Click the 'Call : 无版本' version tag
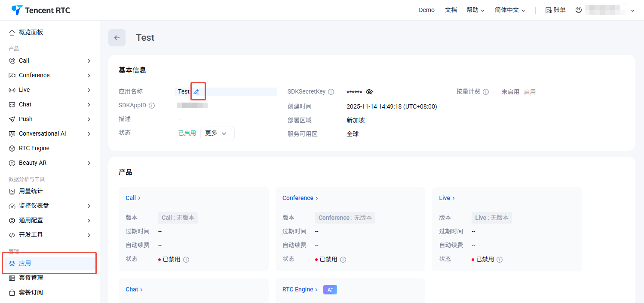 (178, 218)
